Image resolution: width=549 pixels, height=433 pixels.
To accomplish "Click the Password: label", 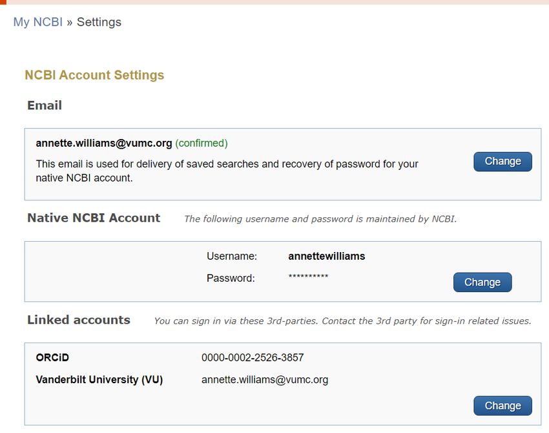I will click(231, 278).
